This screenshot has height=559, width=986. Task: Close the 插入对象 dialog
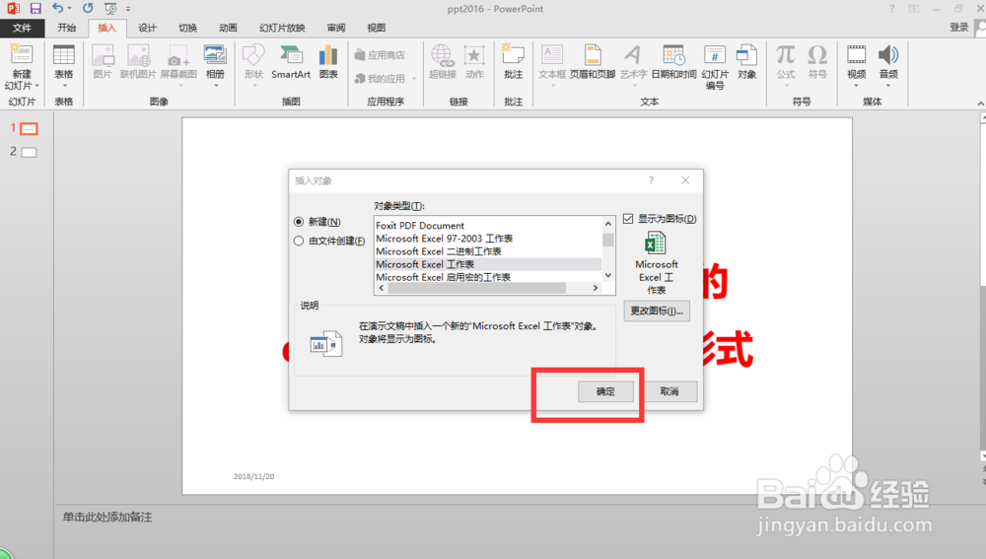pos(685,180)
